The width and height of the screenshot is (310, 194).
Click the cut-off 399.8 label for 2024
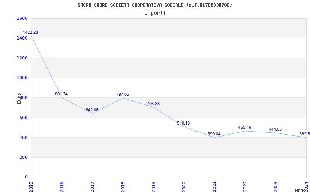click(x=305, y=134)
